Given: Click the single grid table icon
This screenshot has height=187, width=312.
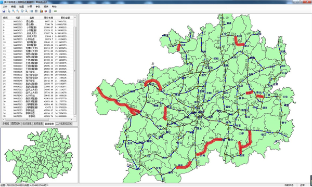Looking at the screenshot, I should pyautogui.click(x=32, y=11).
